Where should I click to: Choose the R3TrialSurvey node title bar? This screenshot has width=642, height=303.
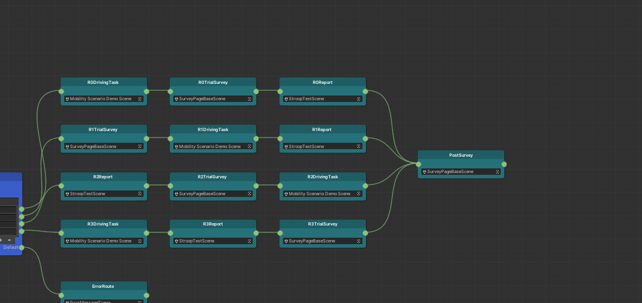pyautogui.click(x=323, y=224)
